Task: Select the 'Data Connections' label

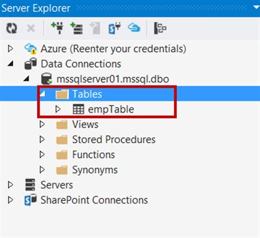Action: click(x=81, y=64)
